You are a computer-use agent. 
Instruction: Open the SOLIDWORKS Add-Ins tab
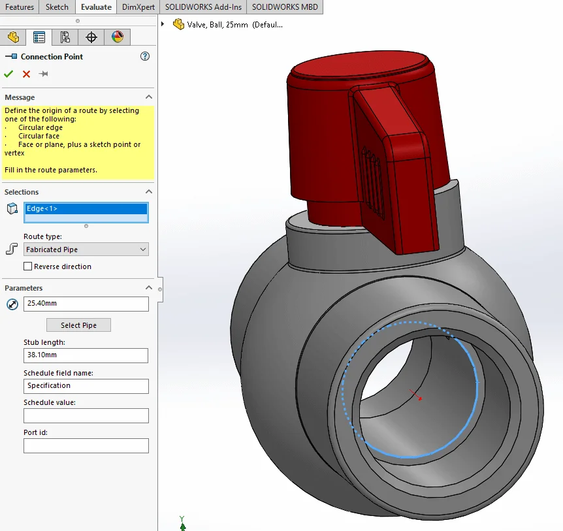click(x=202, y=7)
